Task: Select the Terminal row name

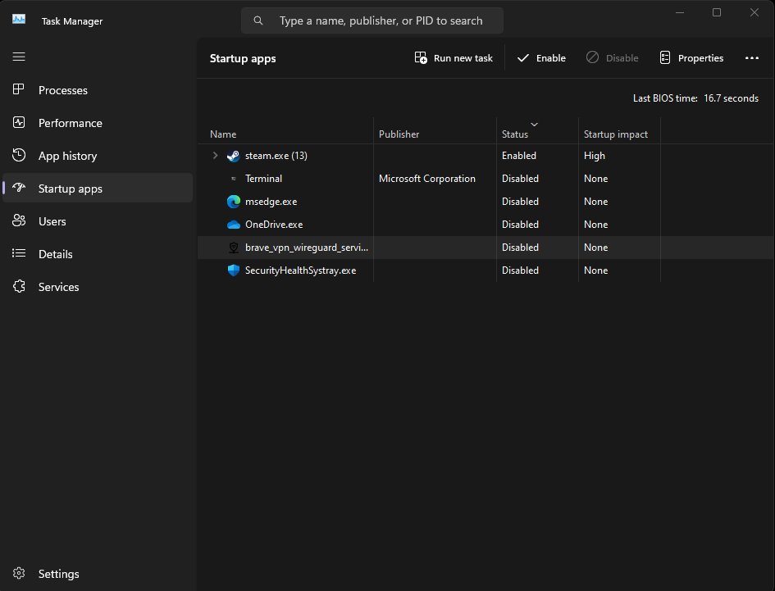Action: click(263, 179)
